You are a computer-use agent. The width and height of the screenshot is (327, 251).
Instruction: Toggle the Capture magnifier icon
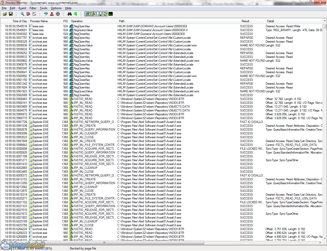tap(22, 14)
